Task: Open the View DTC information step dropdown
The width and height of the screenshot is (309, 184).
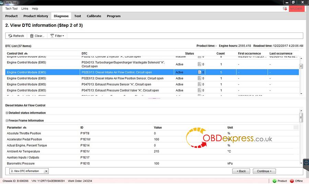Action: click(46, 171)
